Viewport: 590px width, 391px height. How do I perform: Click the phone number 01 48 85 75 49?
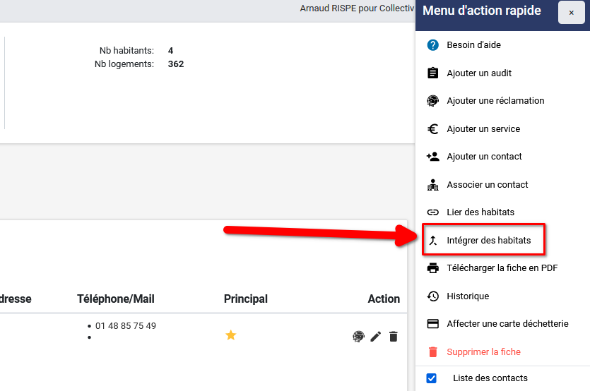pyautogui.click(x=126, y=326)
